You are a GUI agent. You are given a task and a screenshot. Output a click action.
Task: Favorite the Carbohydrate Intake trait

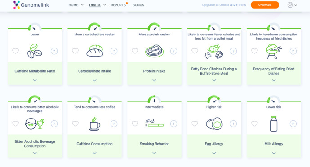coord(75,51)
